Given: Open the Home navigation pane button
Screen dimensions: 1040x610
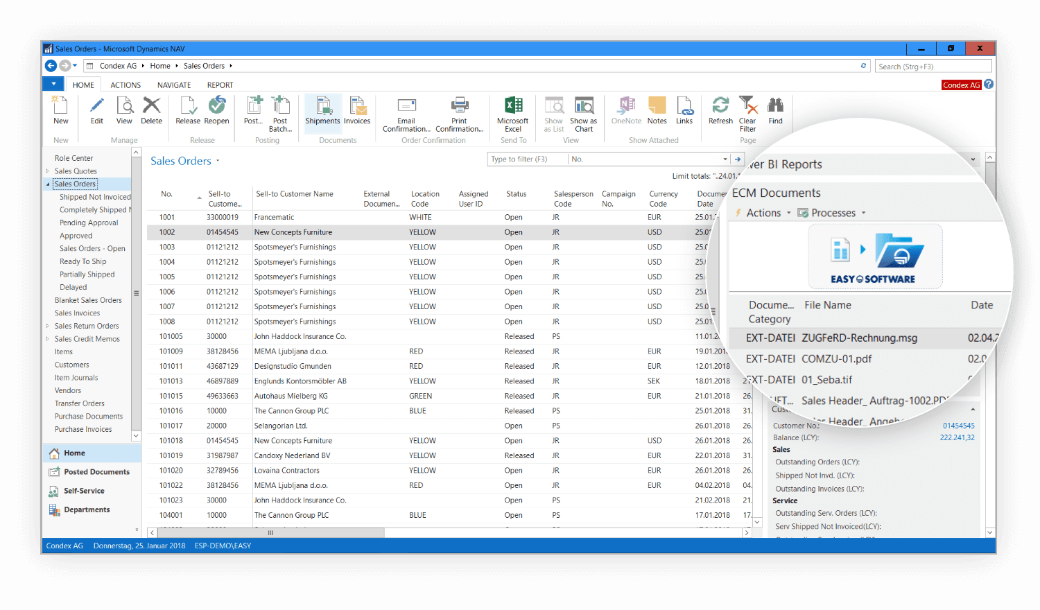Looking at the screenshot, I should 92,453.
